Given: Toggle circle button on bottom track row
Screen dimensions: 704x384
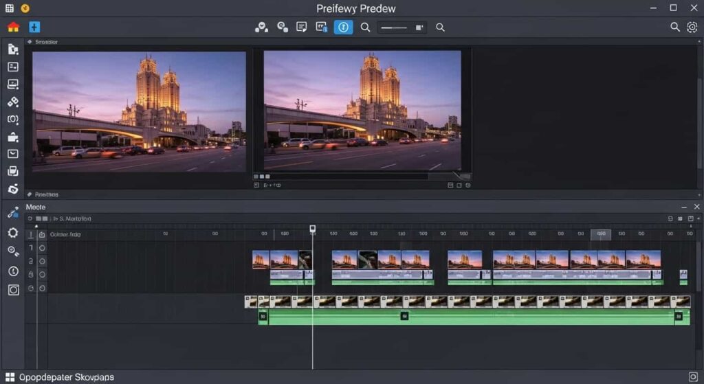Looking at the screenshot, I should (42, 288).
